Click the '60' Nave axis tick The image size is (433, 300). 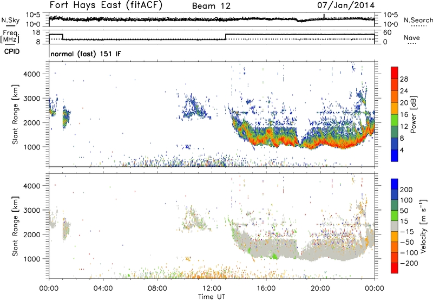coord(388,32)
